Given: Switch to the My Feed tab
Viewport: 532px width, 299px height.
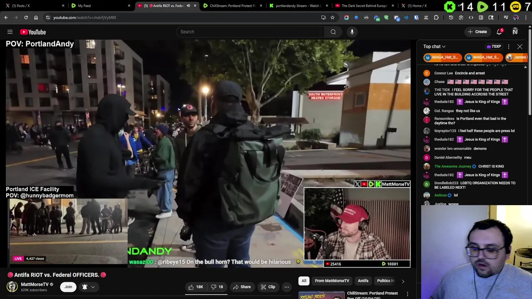Looking at the screenshot, I should 100,6.
